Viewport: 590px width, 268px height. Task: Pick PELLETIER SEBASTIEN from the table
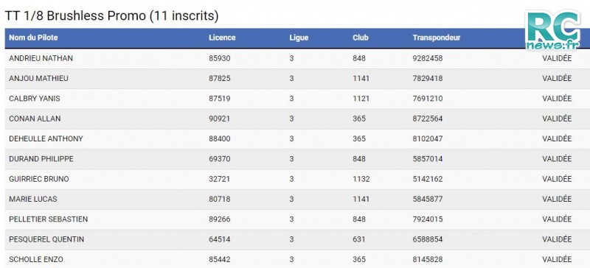point(48,219)
